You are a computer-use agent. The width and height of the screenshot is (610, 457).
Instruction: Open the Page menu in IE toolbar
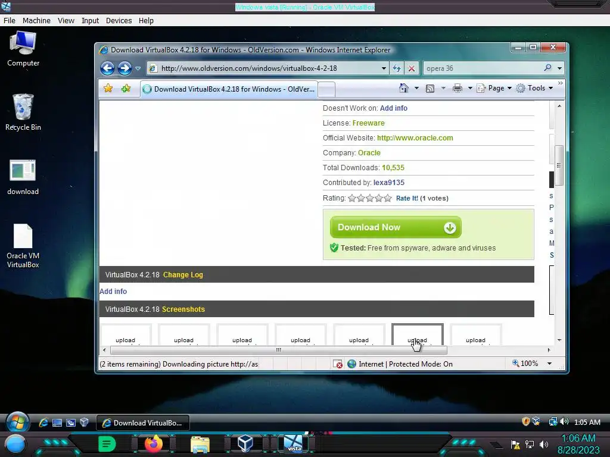(494, 88)
